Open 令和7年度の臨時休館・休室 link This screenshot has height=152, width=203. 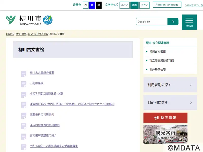(46, 93)
